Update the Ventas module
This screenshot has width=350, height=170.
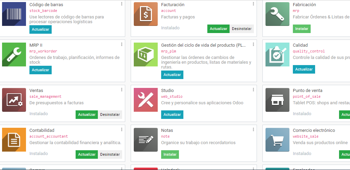tap(87, 114)
